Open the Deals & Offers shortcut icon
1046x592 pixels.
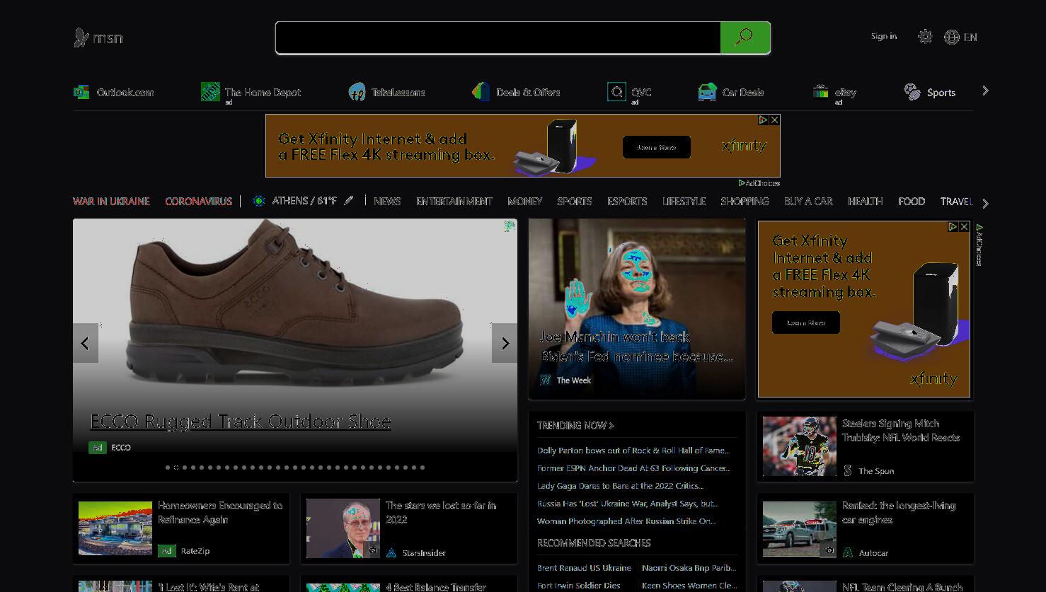pos(481,92)
